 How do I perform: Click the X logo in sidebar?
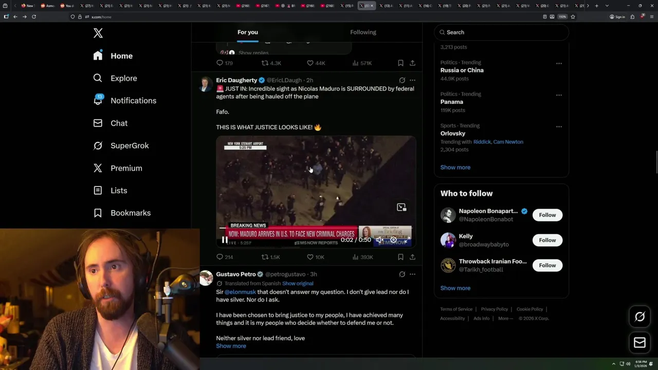click(x=98, y=33)
